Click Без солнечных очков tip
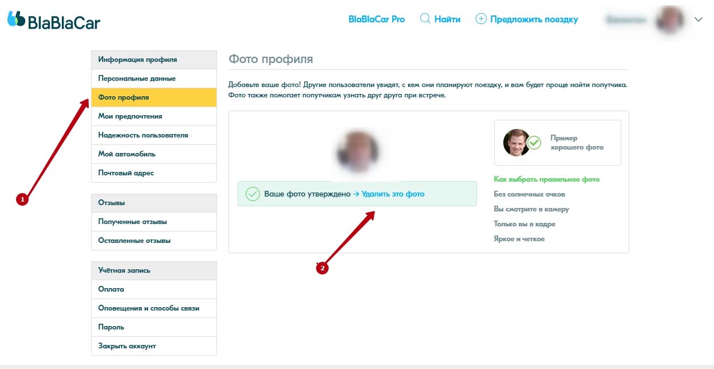 (x=530, y=194)
